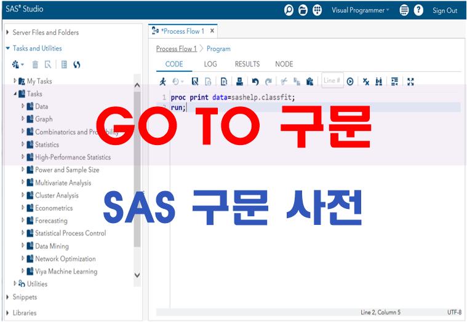Click the Search magnifier icon in header
This screenshot has width=467, height=322.
[289, 10]
